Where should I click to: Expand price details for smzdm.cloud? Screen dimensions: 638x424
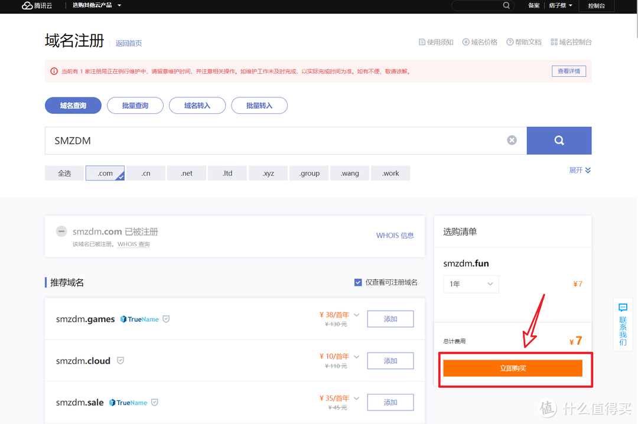[x=356, y=357]
